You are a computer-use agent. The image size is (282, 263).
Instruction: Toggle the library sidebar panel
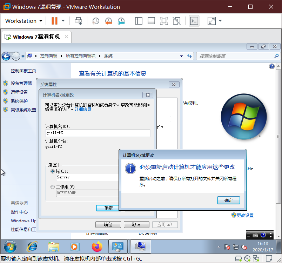click(139, 21)
